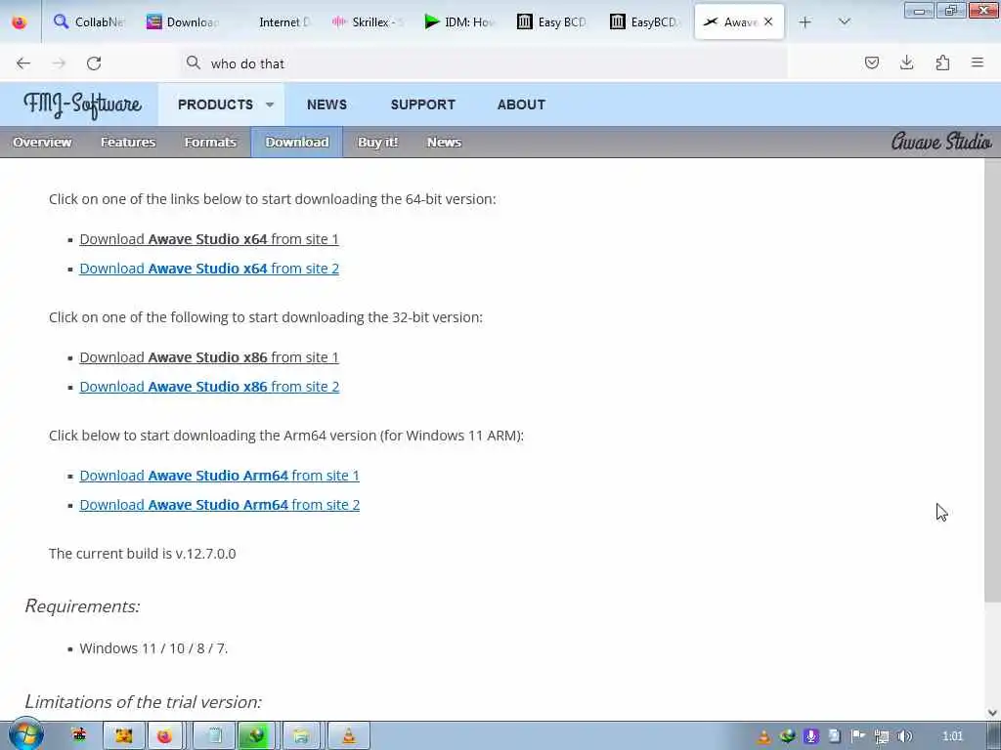Click the 'Windows 11 / 10 / 8 / 7.' requirement text

click(x=153, y=648)
